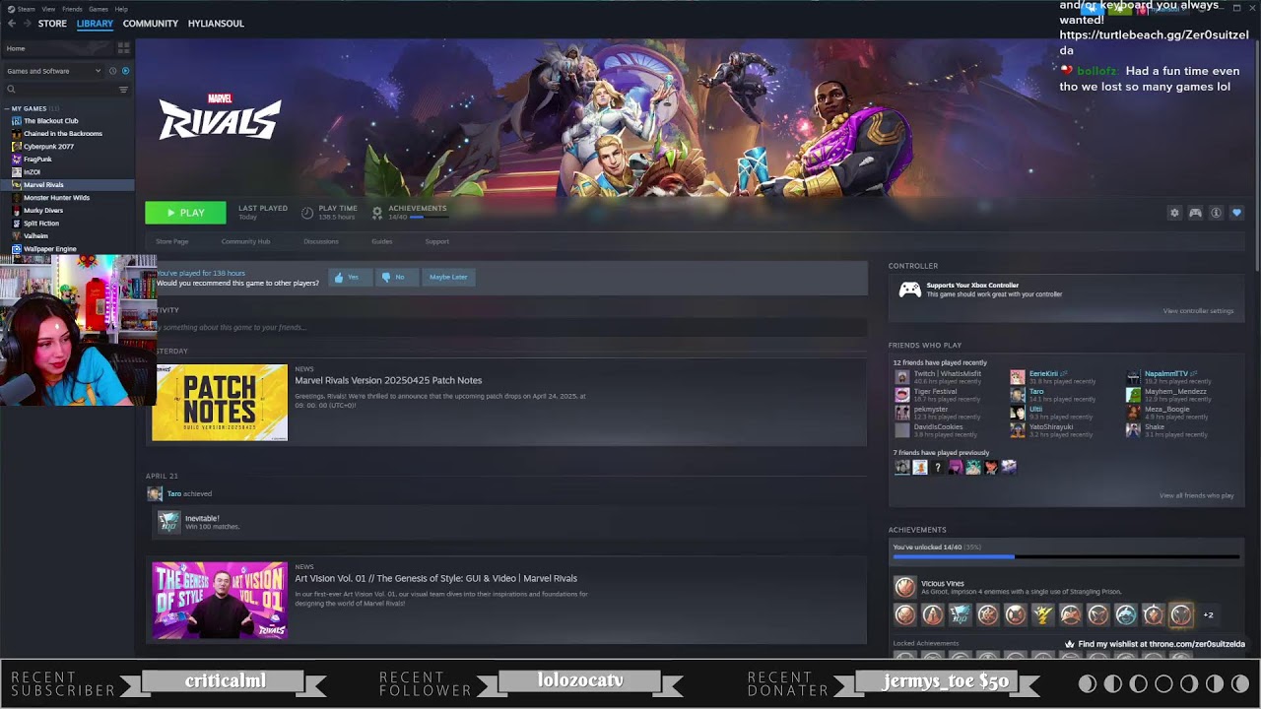Image resolution: width=1261 pixels, height=709 pixels.
Task: Open Mayhem_Mendezz's friend avatar
Action: coord(1133,395)
